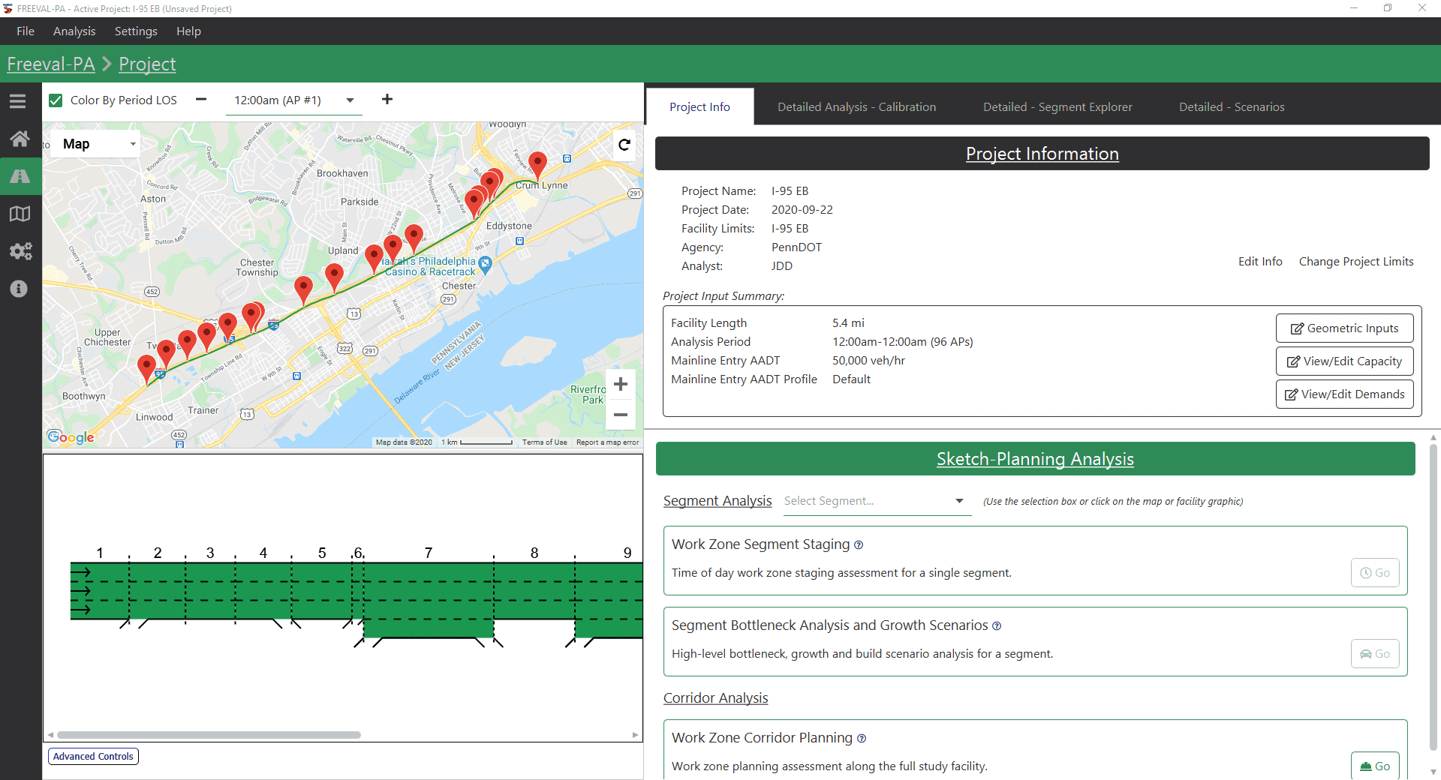Refresh the map with the reload icon
1441x780 pixels.
pos(624,145)
